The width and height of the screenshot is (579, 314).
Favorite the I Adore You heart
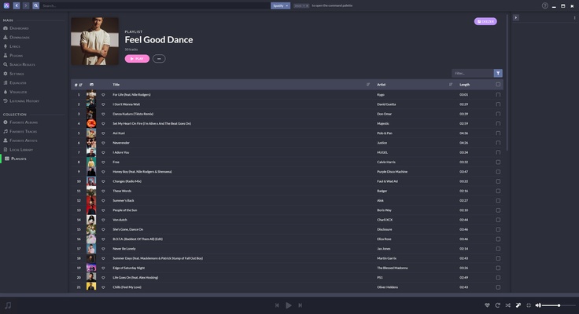click(x=103, y=152)
